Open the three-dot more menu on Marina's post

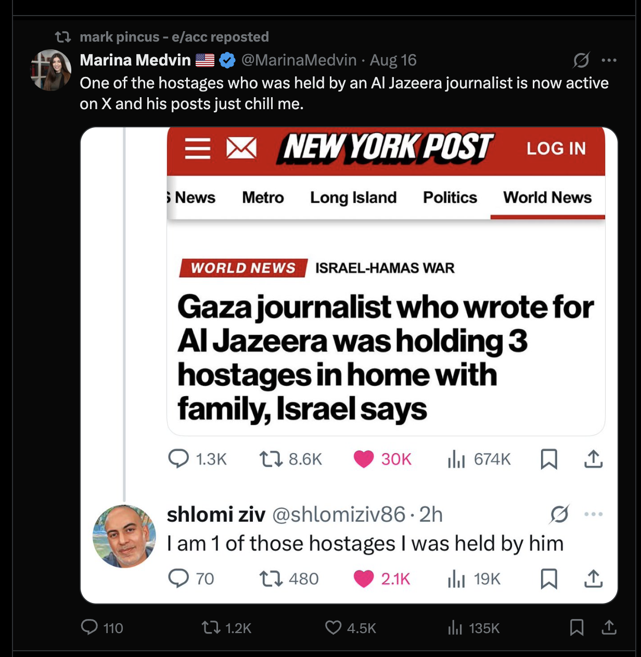(x=609, y=60)
